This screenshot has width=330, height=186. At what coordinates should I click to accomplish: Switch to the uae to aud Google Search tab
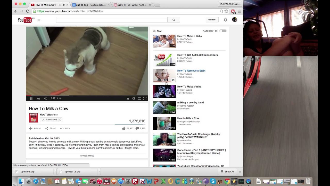90,5
